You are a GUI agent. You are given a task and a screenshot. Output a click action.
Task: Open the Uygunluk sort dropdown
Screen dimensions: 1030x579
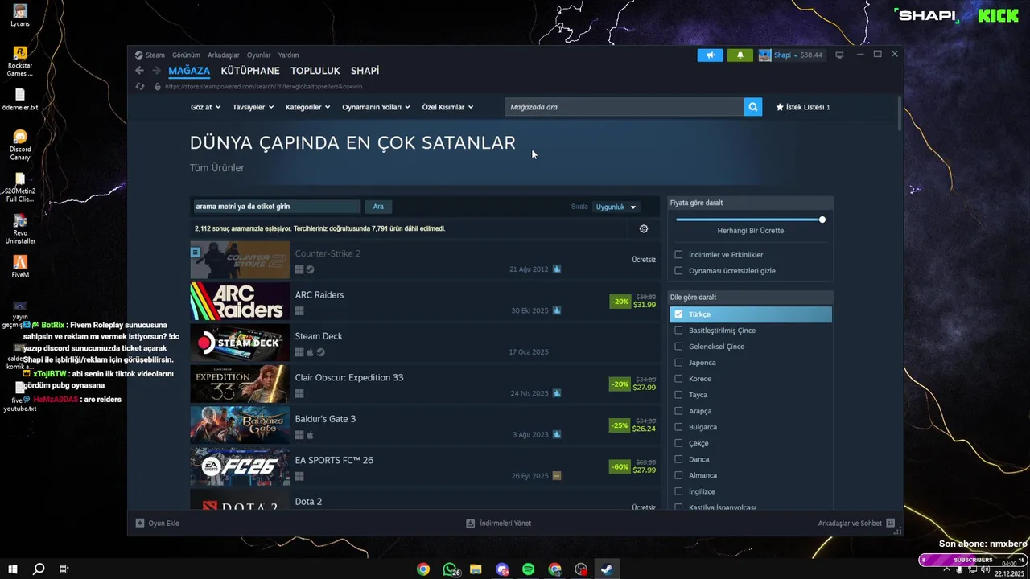pos(616,207)
